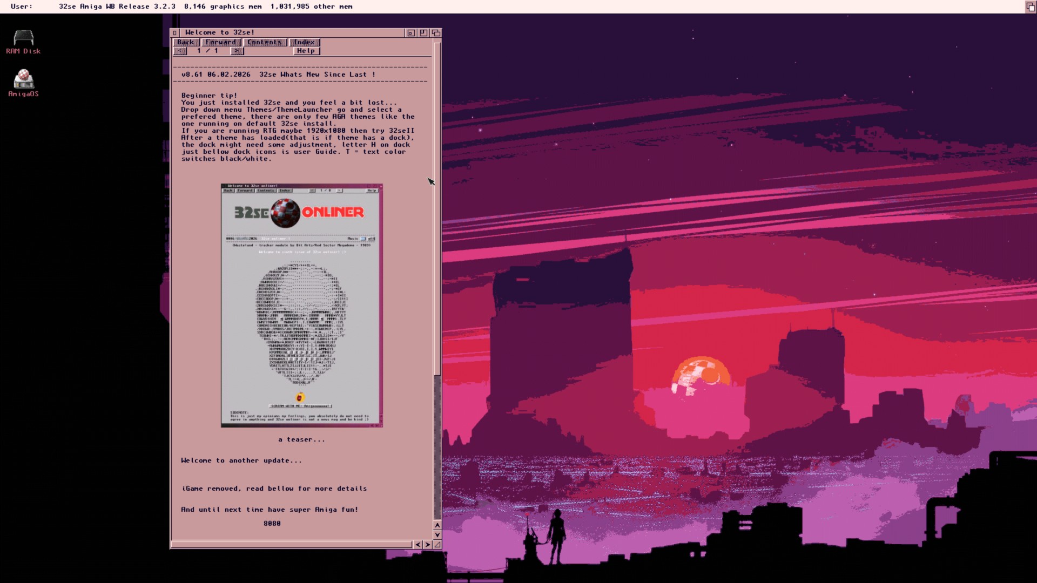This screenshot has height=583, width=1037.
Task: Click the Forward navigation button
Action: (221, 42)
